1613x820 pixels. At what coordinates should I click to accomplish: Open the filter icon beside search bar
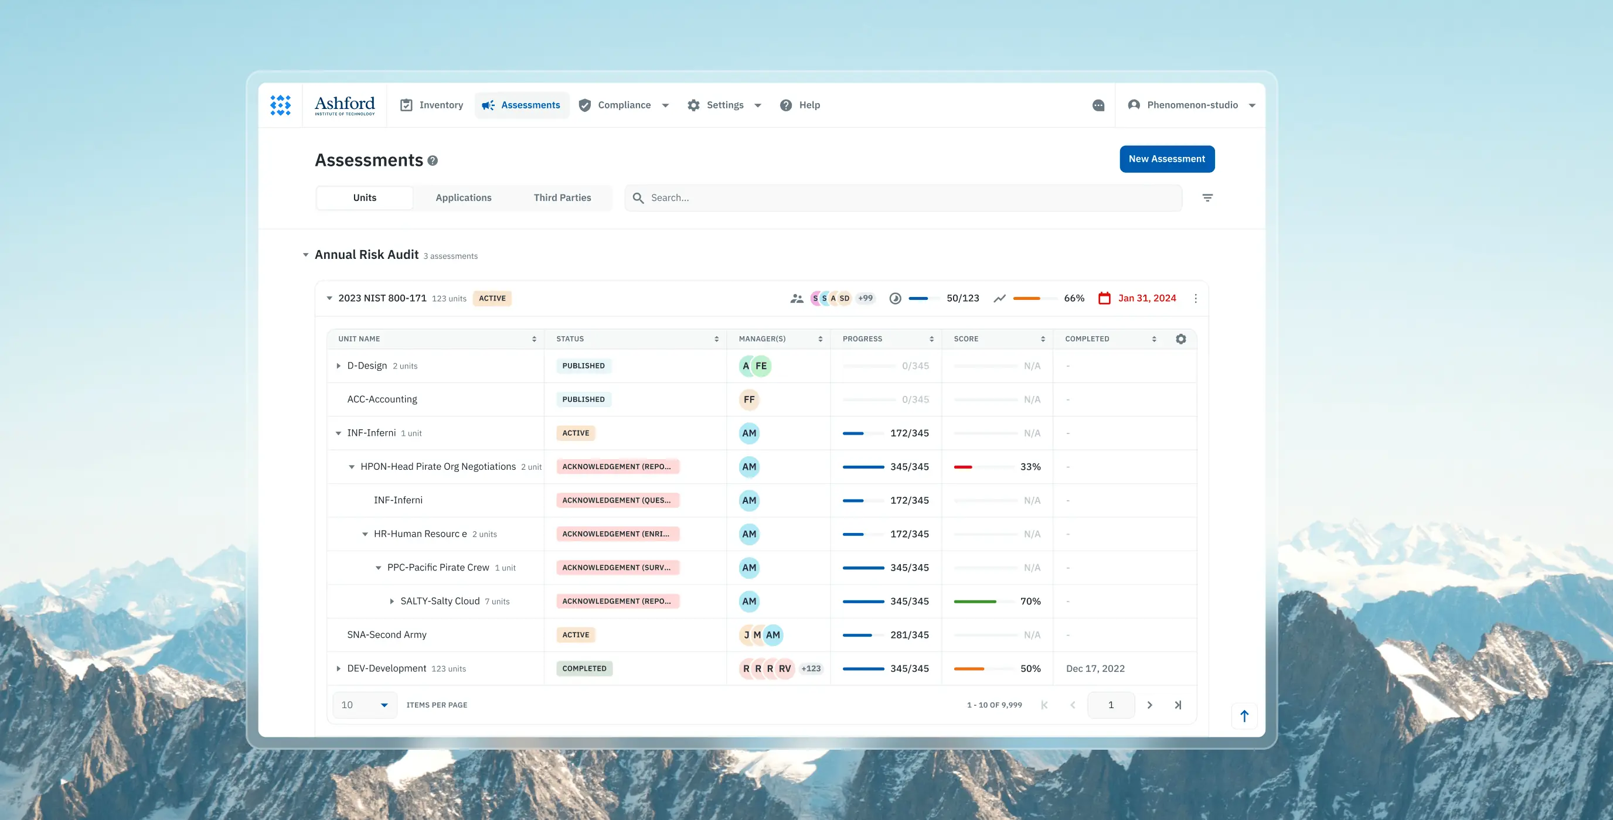click(1208, 197)
